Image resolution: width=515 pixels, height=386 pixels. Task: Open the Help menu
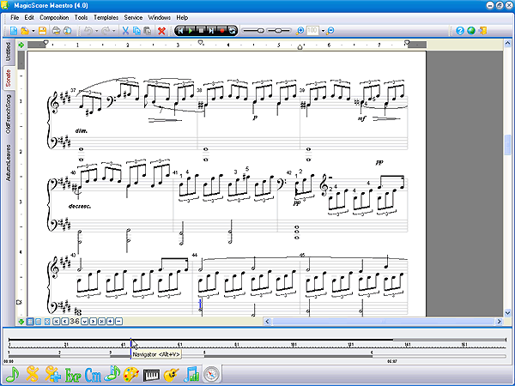(182, 17)
